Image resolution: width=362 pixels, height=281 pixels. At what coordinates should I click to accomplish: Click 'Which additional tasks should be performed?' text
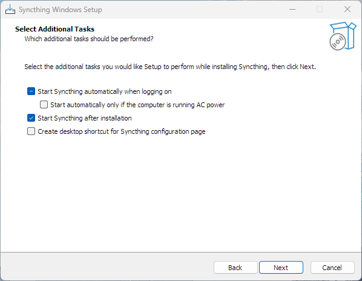click(x=89, y=39)
